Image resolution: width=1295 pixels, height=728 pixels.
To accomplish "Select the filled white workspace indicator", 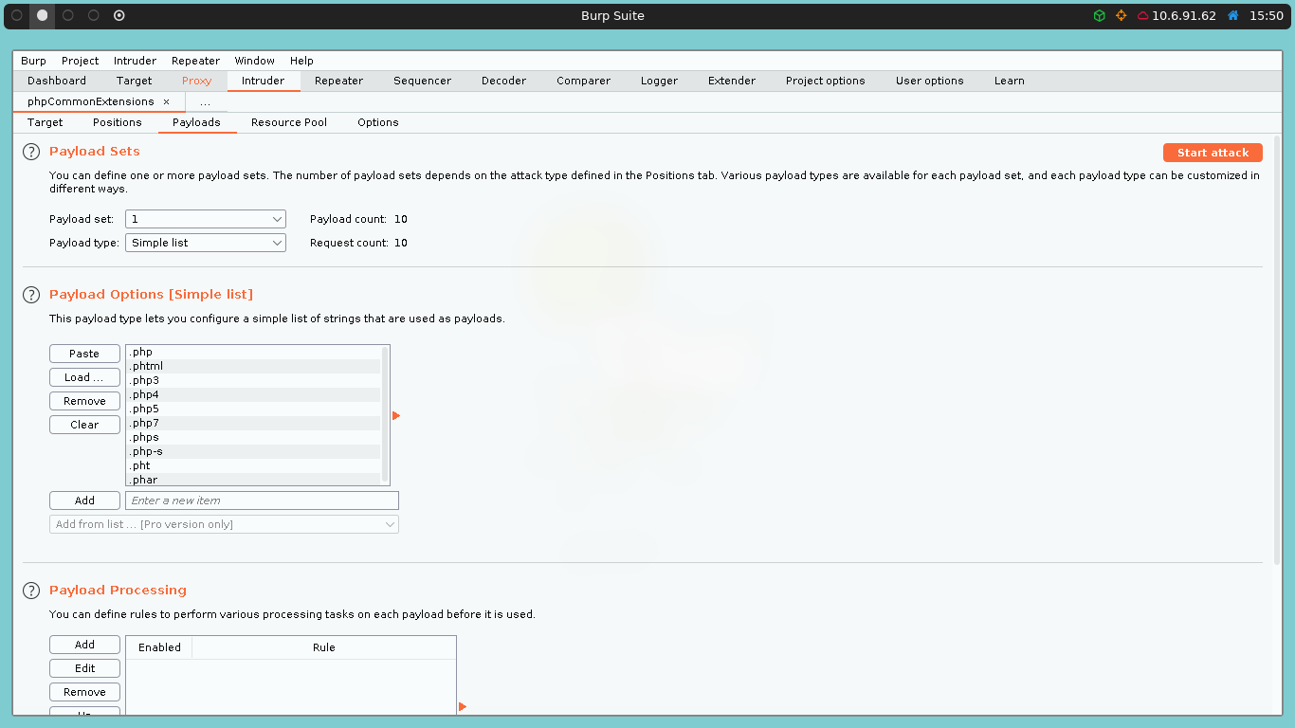I will pyautogui.click(x=42, y=15).
